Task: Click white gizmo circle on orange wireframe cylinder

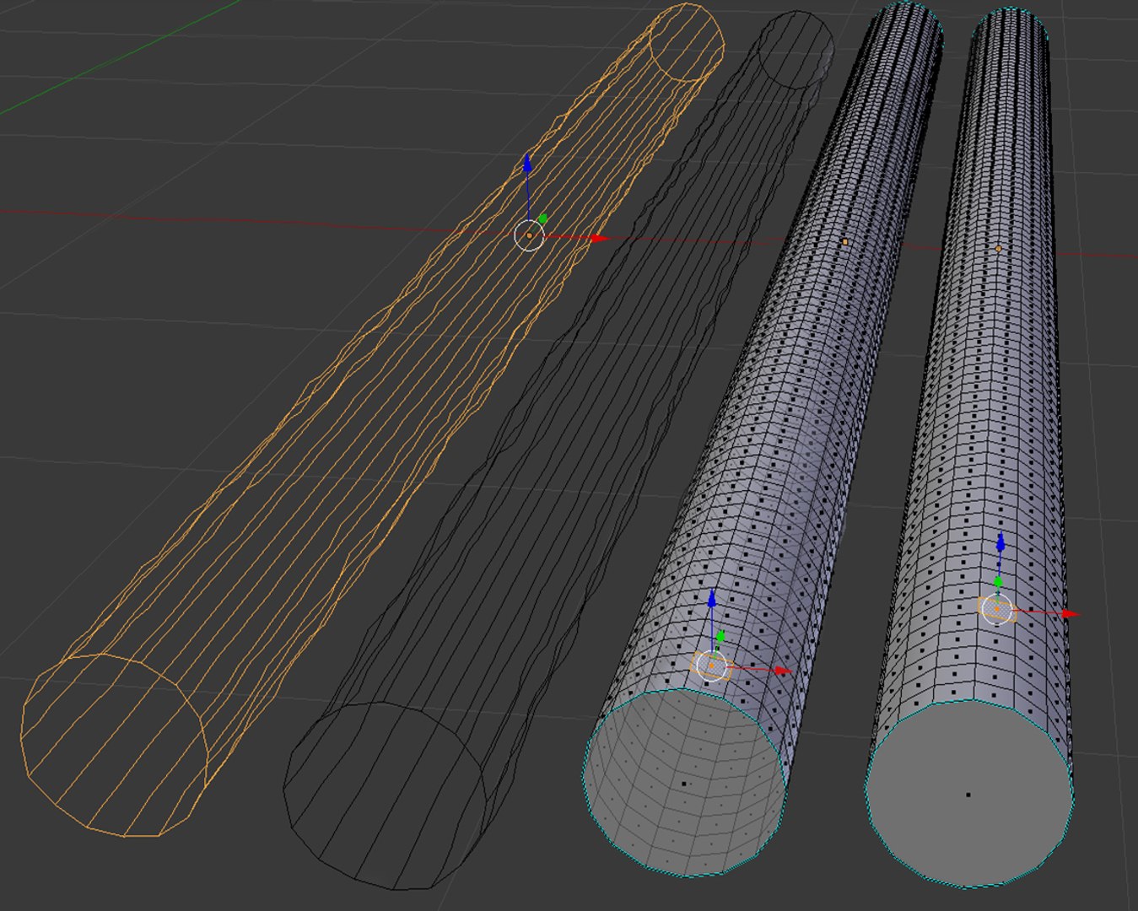Action: [x=529, y=236]
